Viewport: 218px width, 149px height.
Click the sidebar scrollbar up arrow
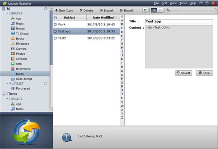tap(51, 9)
